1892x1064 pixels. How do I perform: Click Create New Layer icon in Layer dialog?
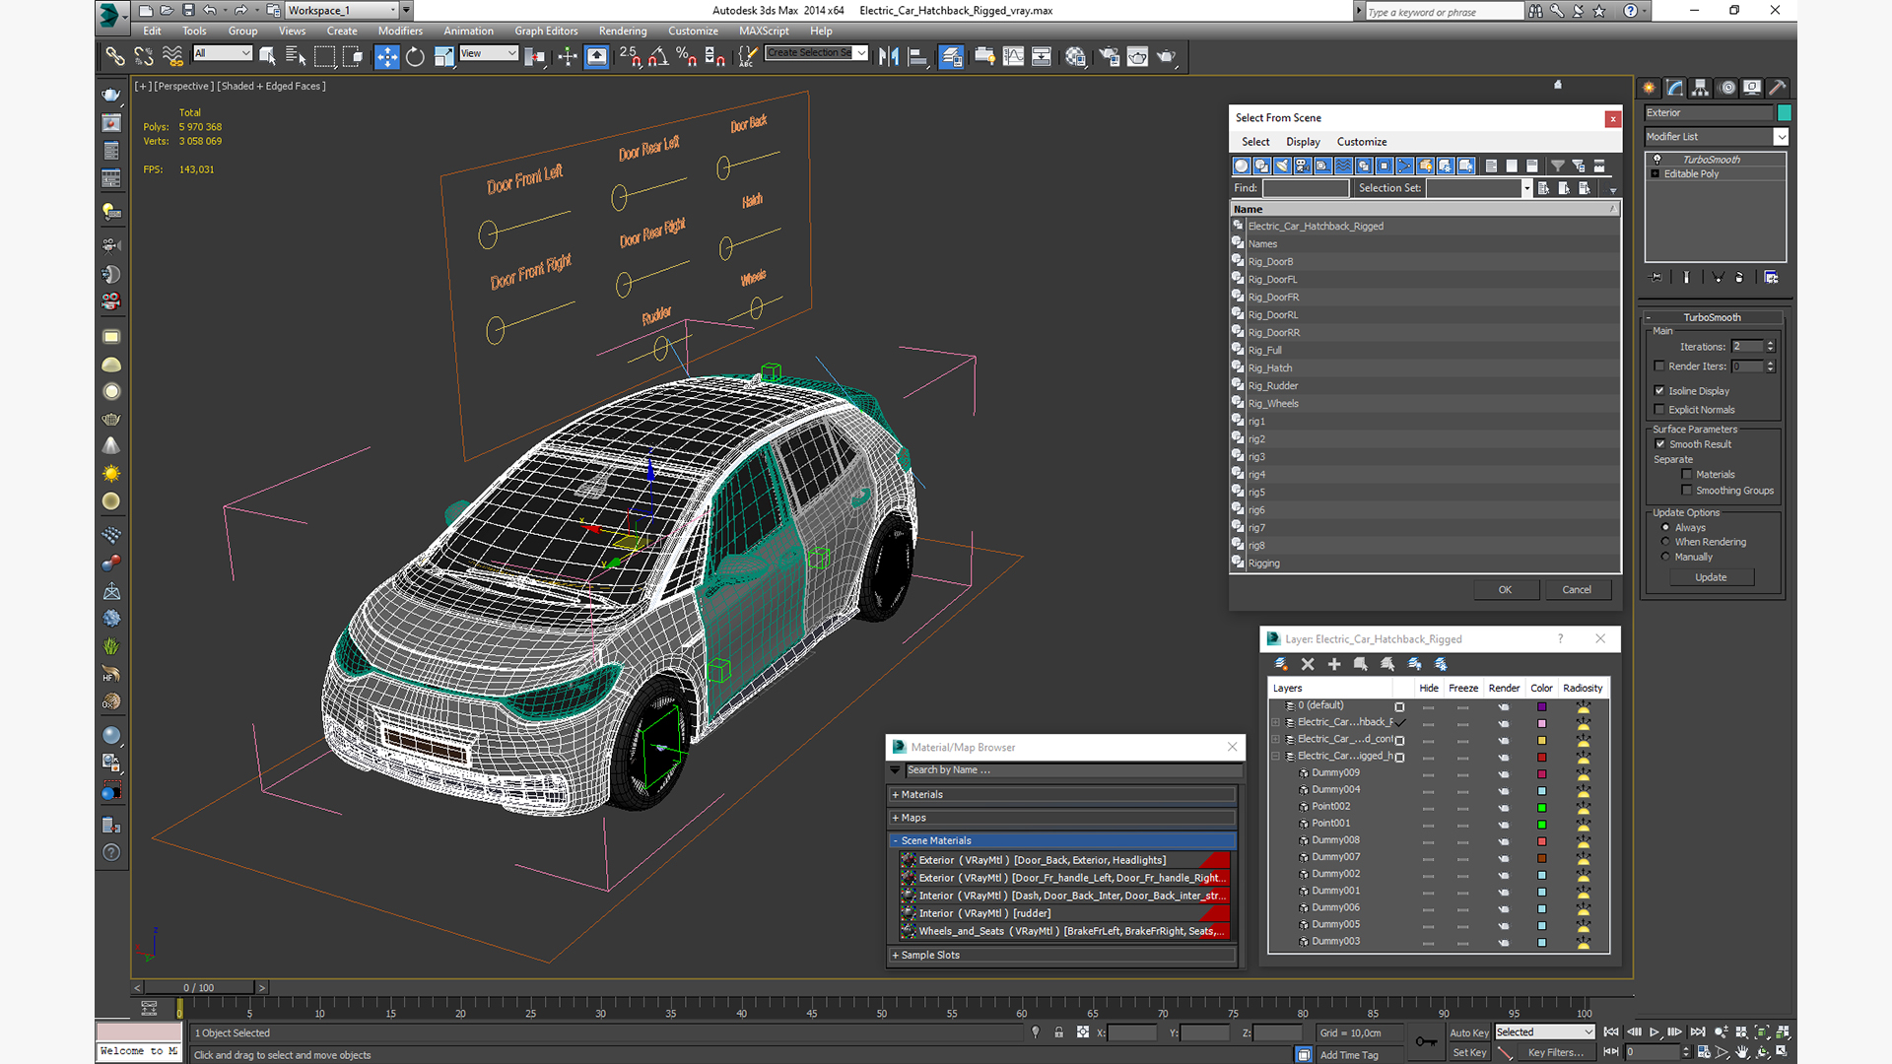pyautogui.click(x=1281, y=664)
